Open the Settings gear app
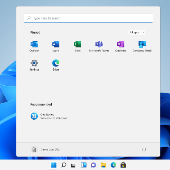Screen dimensions: 170x170 pyautogui.click(x=34, y=65)
